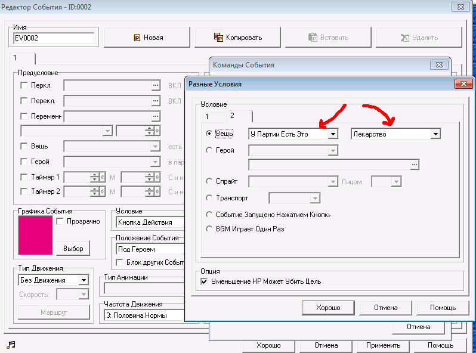
Task: Enable the Перкл. precondition checkbox
Action: tap(24, 85)
